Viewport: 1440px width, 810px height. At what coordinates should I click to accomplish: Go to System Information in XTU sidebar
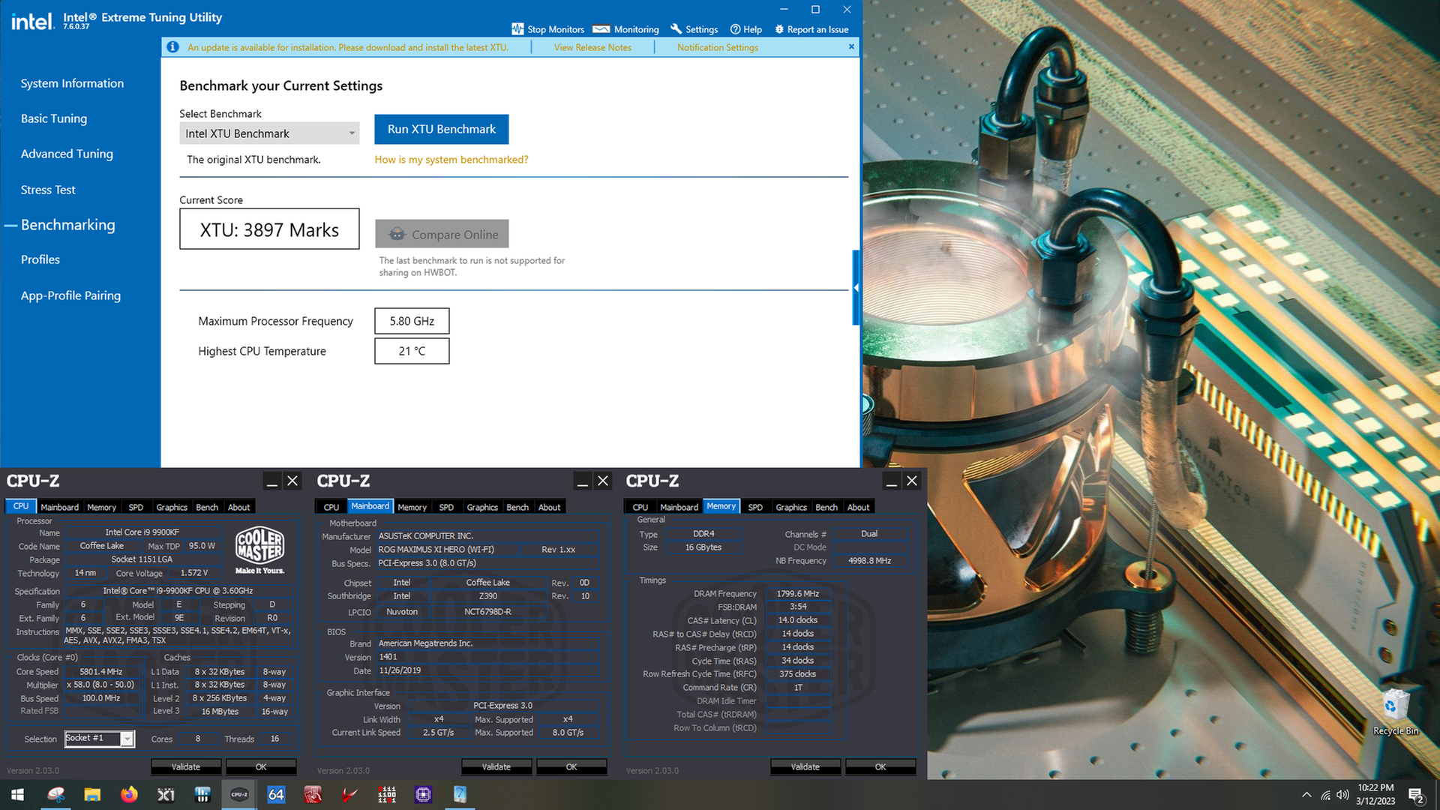coord(72,83)
